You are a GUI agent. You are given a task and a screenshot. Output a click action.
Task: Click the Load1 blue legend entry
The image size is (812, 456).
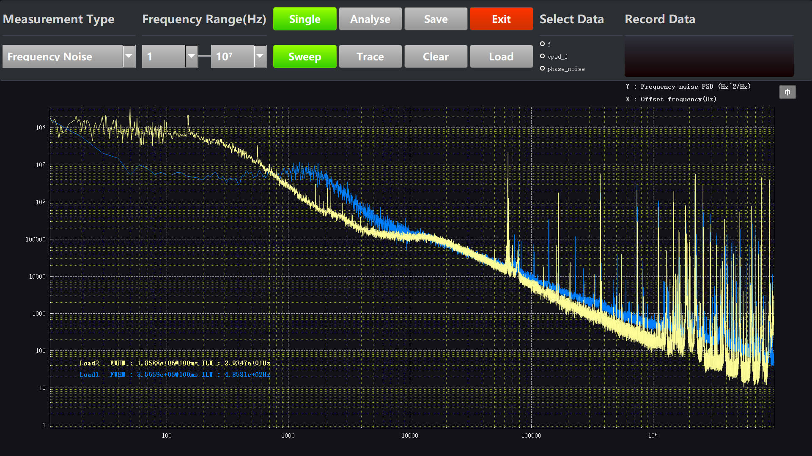89,375
